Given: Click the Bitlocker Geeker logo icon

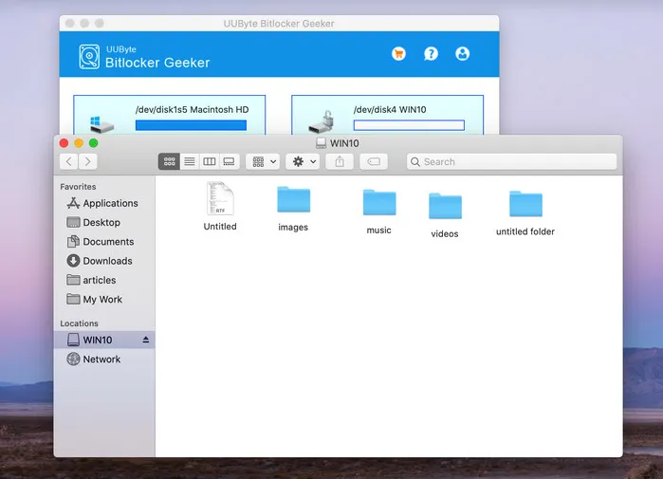Looking at the screenshot, I should (x=89, y=56).
